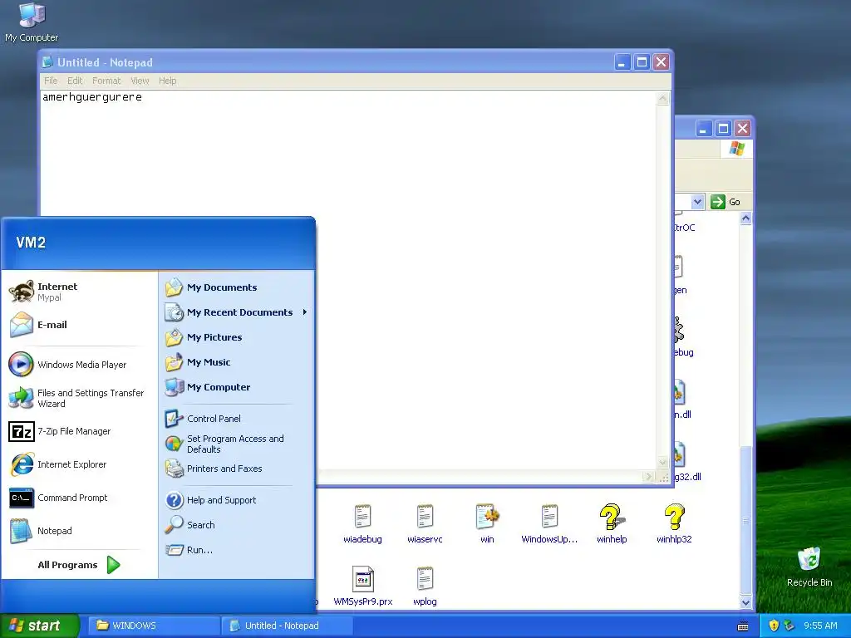
Task: Click security shield tray icon
Action: click(x=774, y=626)
